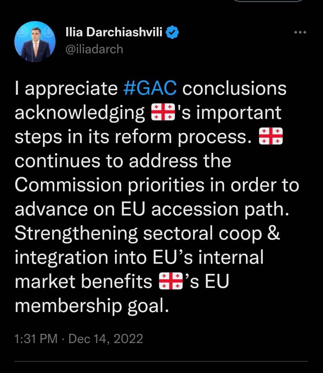Click the 1:31 PM timestamp

click(x=36, y=339)
